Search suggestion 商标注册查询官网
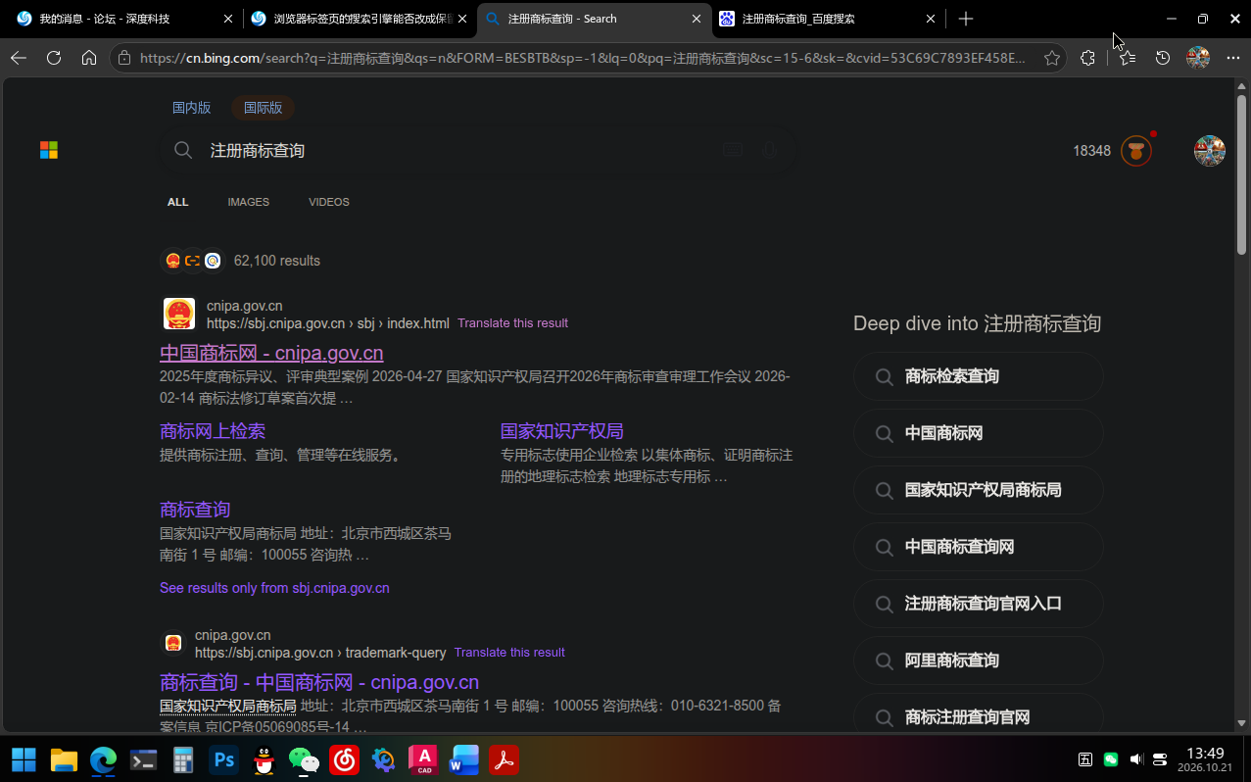Image resolution: width=1251 pixels, height=782 pixels. tap(979, 717)
